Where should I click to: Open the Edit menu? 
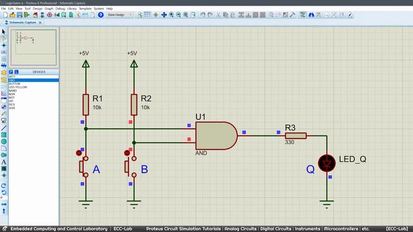tap(11, 8)
